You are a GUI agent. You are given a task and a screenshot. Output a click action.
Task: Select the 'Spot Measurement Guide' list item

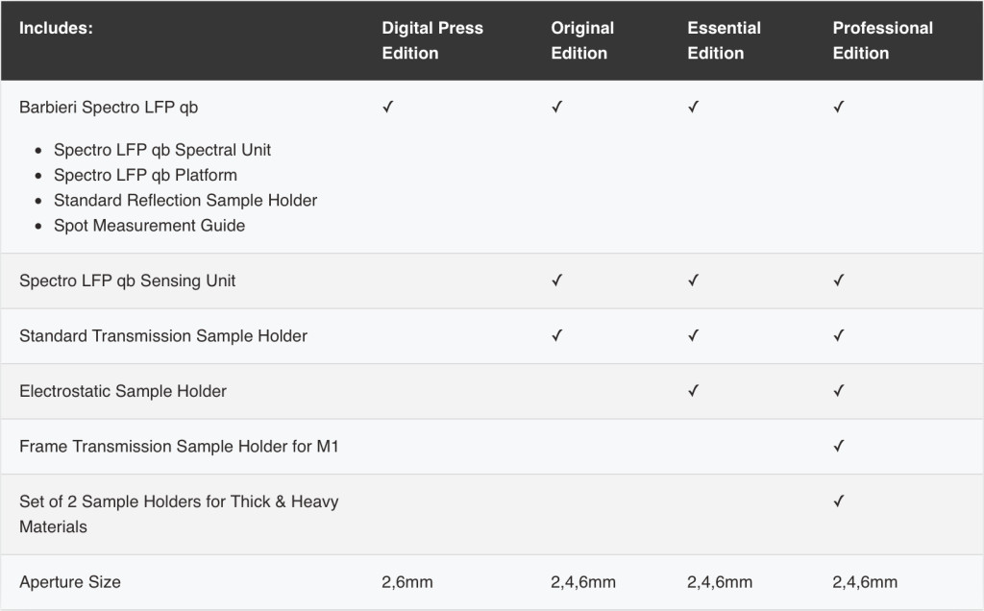coord(149,226)
